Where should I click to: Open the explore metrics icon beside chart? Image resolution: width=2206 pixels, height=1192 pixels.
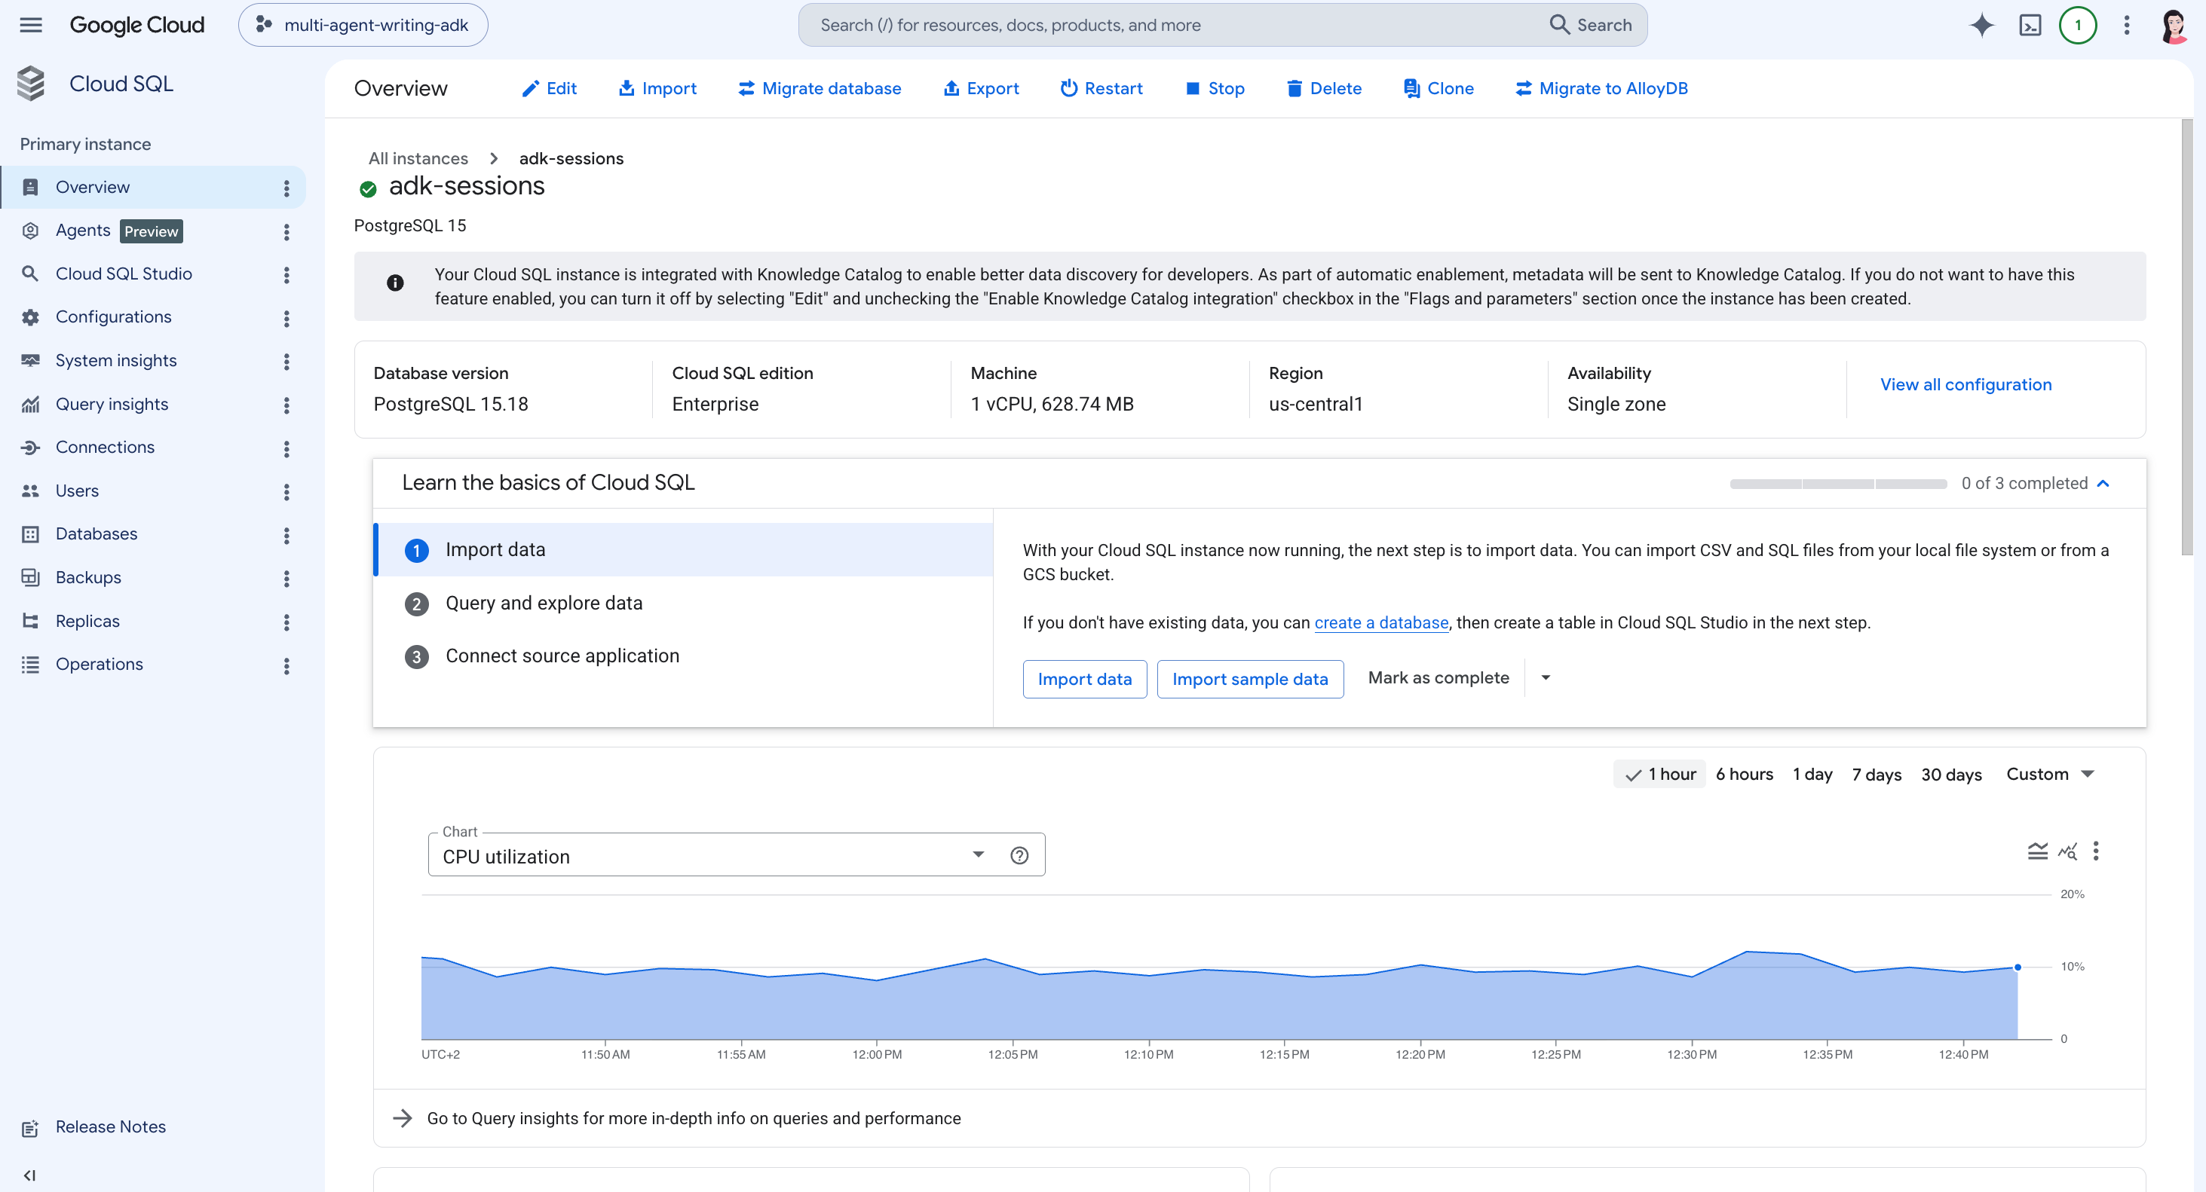[x=2067, y=851]
